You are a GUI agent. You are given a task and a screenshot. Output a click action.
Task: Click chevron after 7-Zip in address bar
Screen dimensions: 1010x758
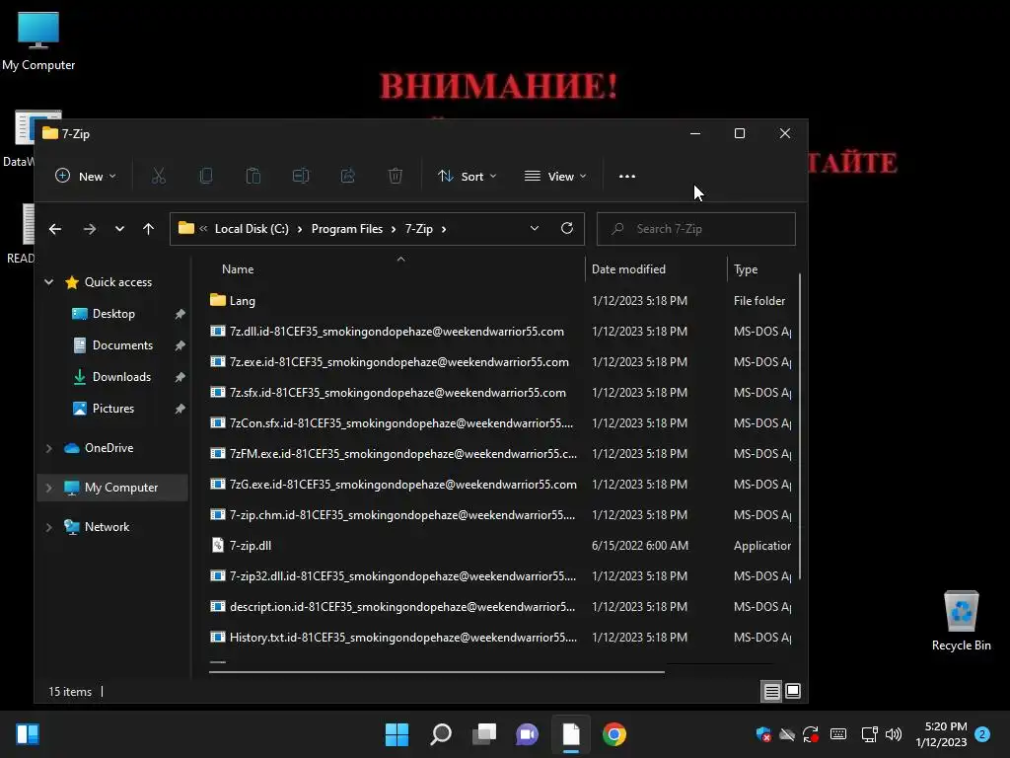444,229
